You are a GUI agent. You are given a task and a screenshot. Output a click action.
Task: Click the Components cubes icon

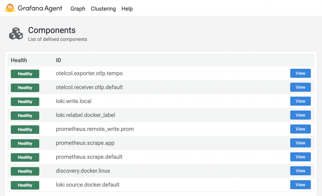pos(16,33)
